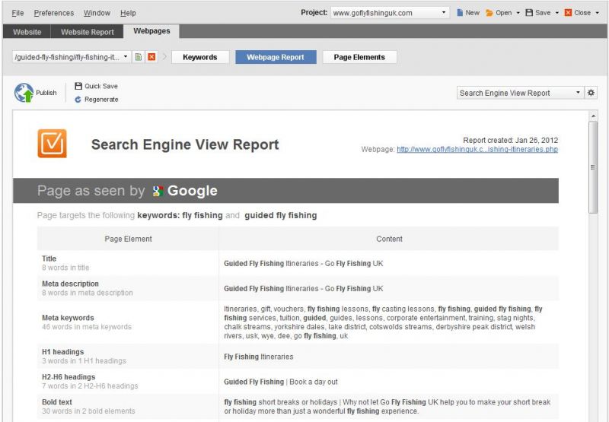Open the File menu
The image size is (609, 422).
[18, 13]
